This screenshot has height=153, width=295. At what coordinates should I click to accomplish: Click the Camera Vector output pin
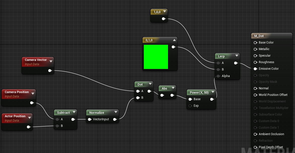click(x=50, y=71)
